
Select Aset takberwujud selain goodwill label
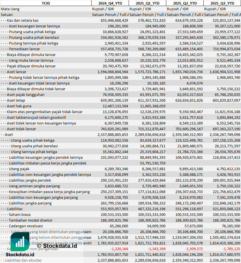pyautogui.click(x=36, y=117)
